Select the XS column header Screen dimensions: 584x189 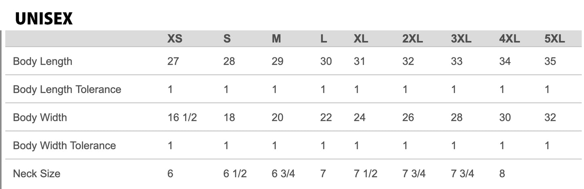click(x=175, y=39)
